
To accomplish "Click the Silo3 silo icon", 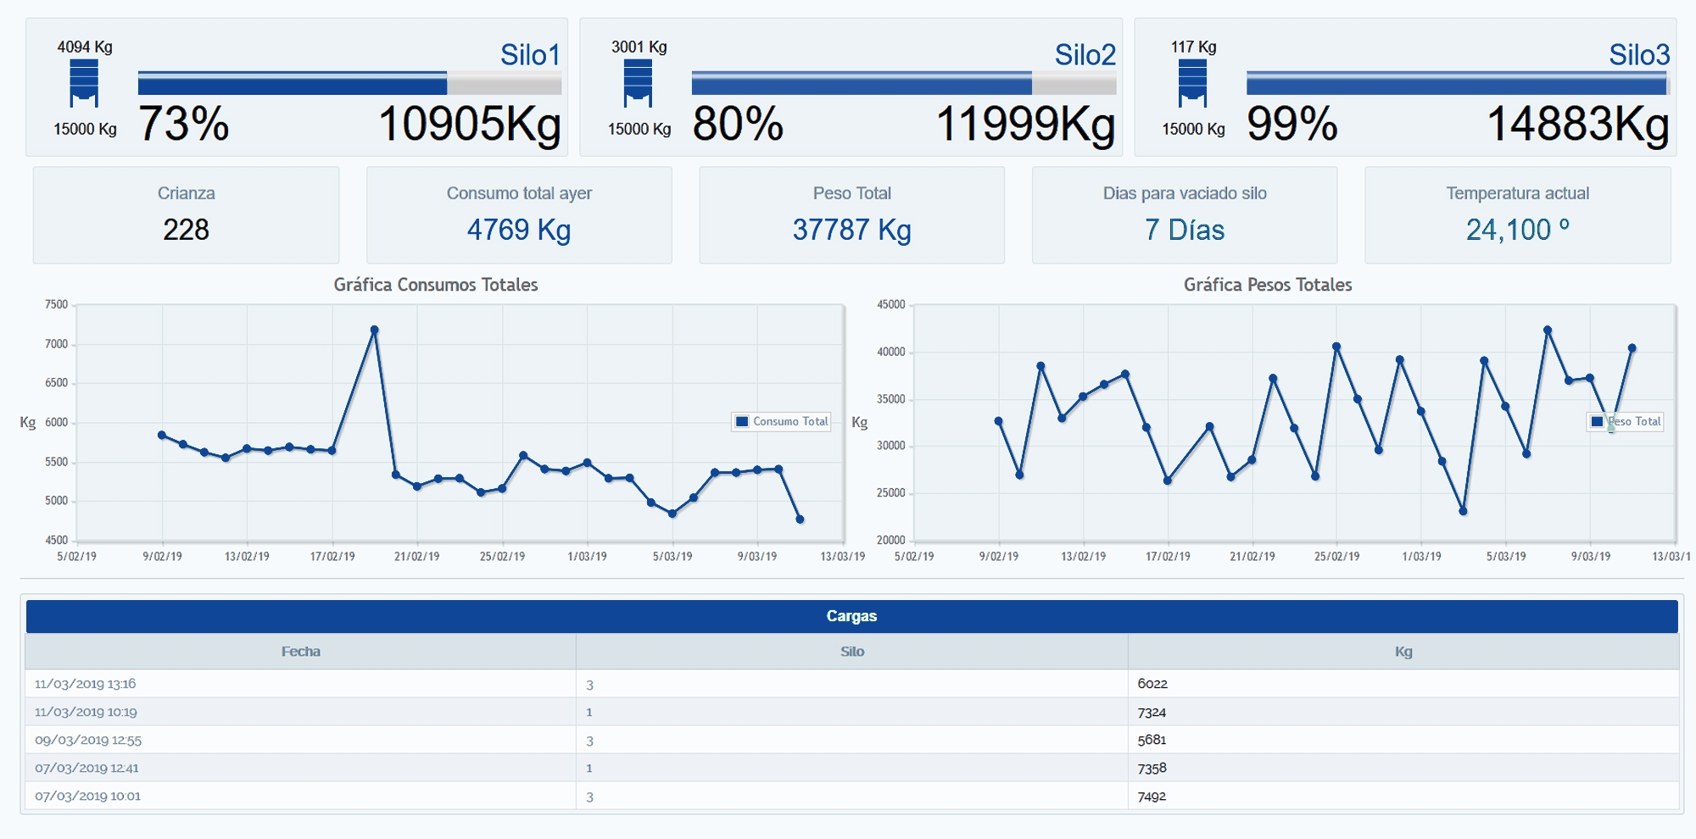I will (x=1192, y=84).
